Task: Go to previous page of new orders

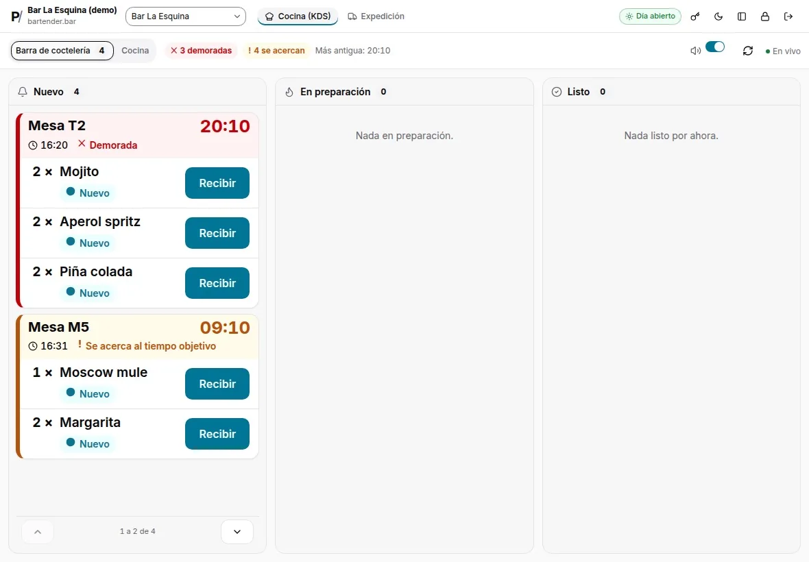Action: (38, 532)
